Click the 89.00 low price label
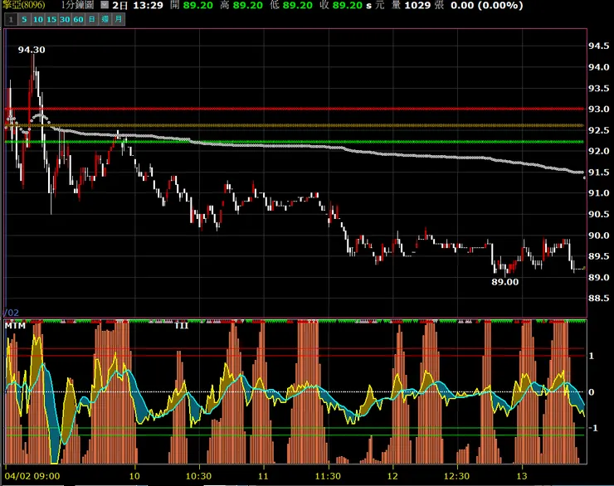The image size is (614, 486). click(504, 282)
